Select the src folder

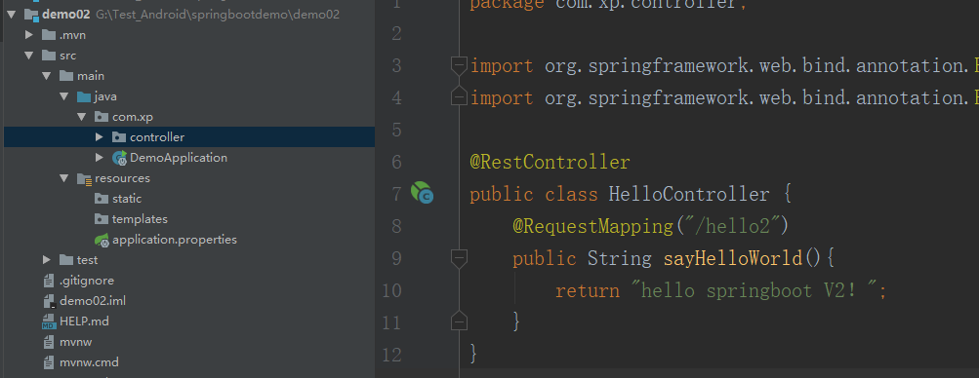pos(68,56)
